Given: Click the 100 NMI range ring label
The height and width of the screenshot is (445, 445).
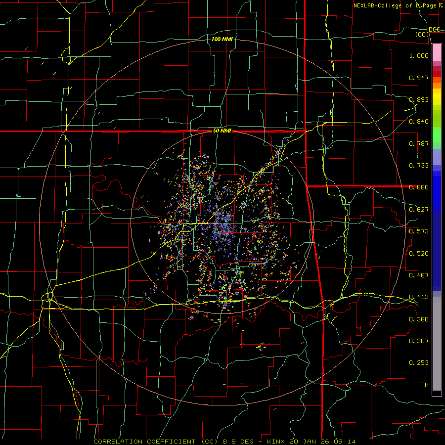Looking at the screenshot, I should click(x=222, y=39).
